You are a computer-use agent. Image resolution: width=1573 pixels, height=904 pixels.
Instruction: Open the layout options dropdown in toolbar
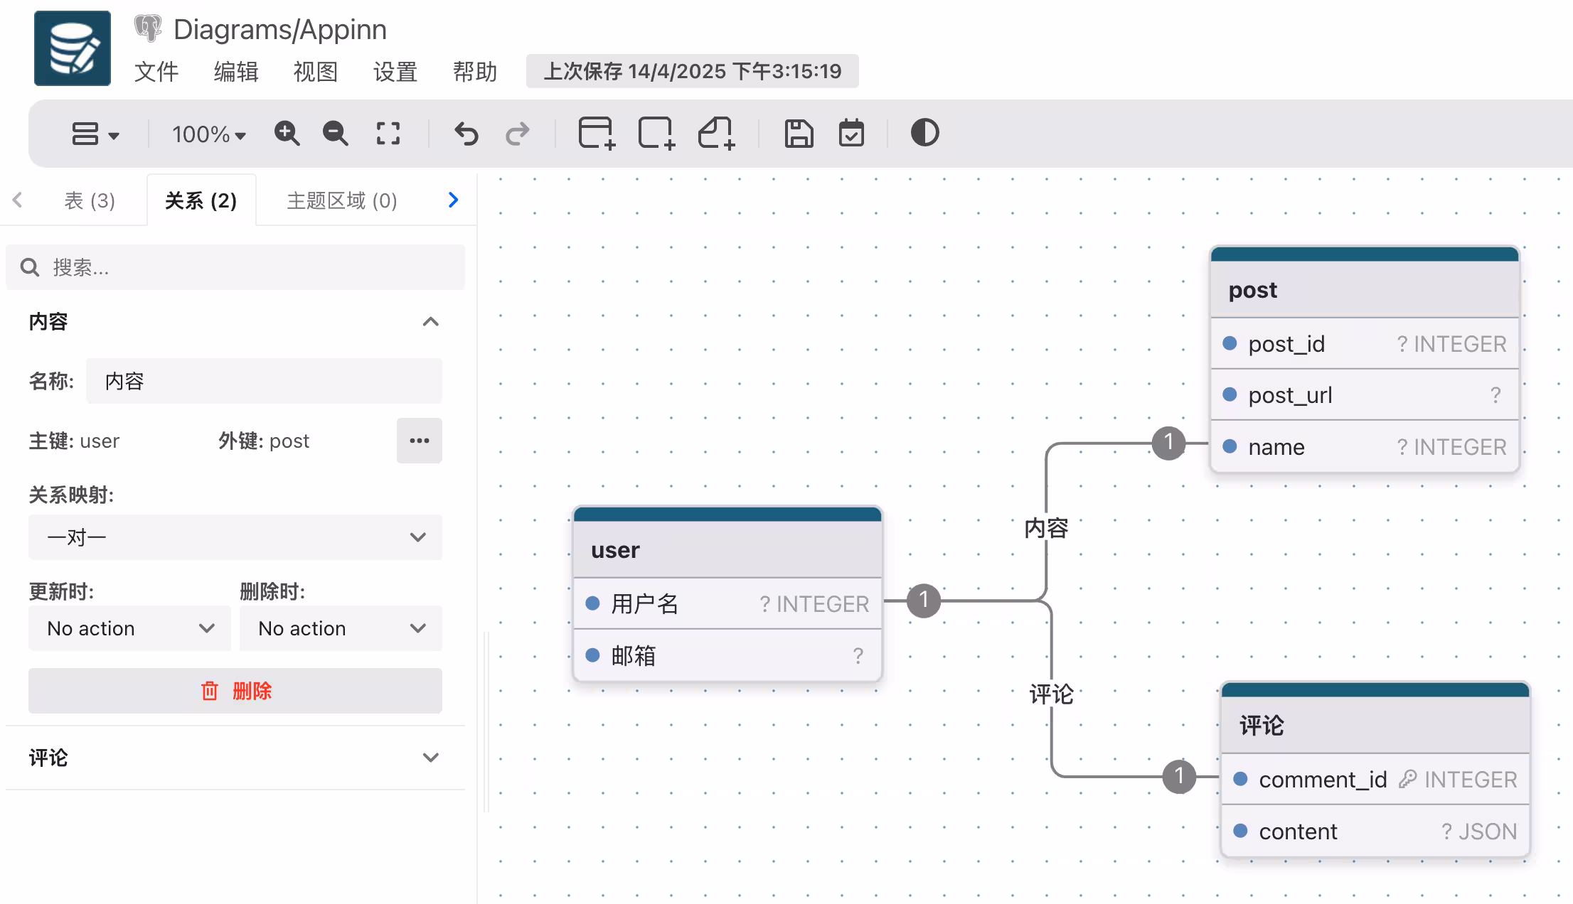95,134
